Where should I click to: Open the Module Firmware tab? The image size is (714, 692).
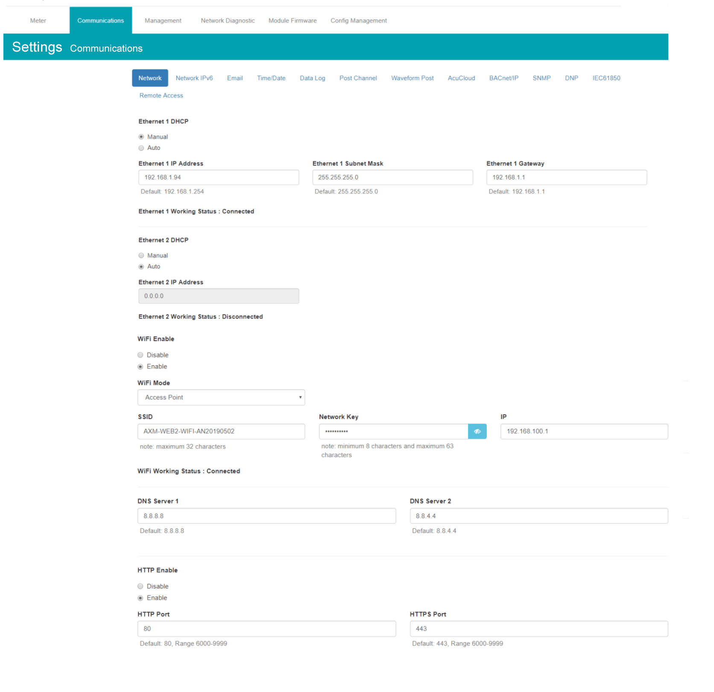[293, 20]
